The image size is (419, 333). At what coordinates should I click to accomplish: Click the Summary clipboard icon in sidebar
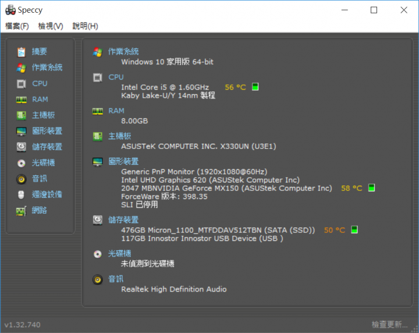coord(22,52)
